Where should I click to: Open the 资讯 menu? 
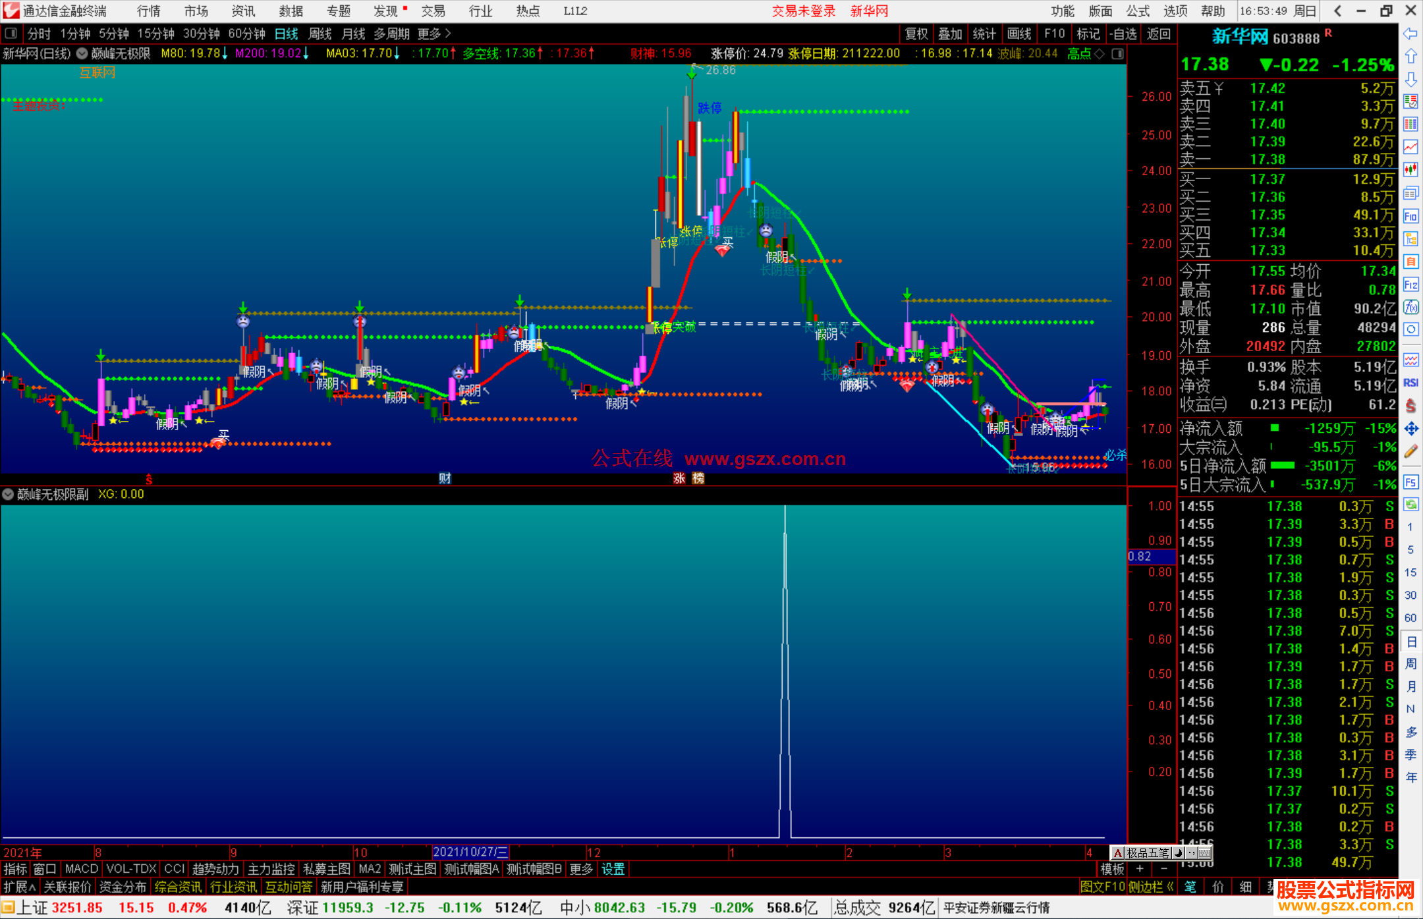(243, 11)
